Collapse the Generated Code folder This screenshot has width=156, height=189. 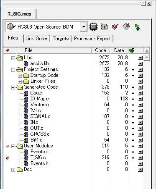click(13, 87)
